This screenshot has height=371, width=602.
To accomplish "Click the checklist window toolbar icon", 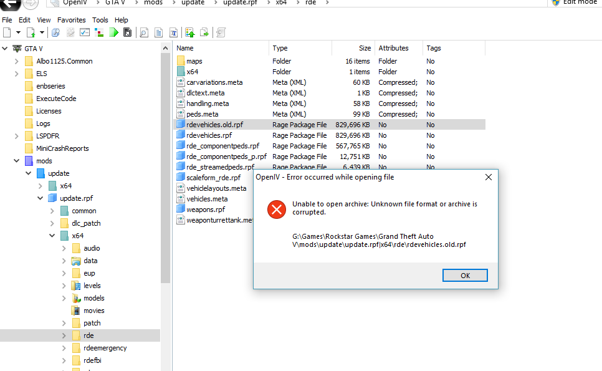I will [x=85, y=32].
